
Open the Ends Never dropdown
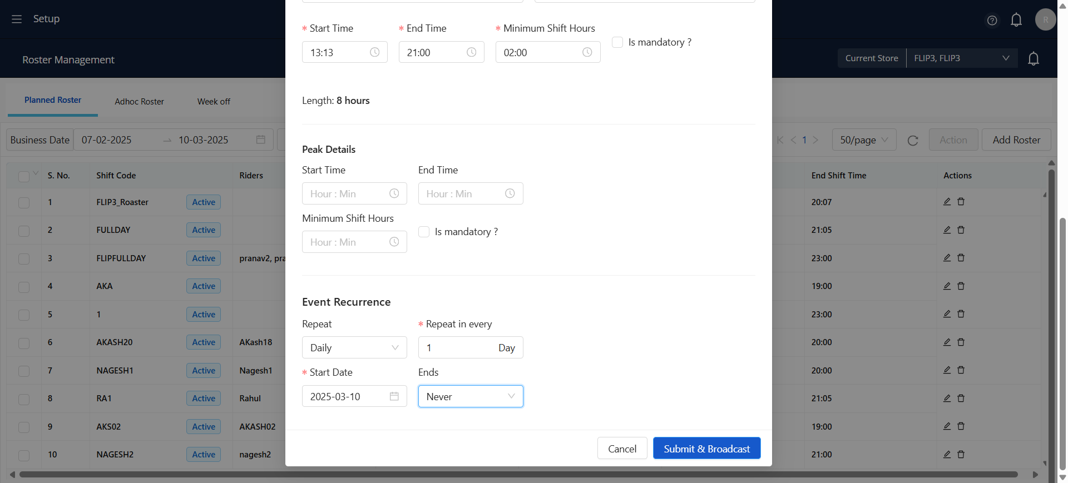pyautogui.click(x=471, y=396)
